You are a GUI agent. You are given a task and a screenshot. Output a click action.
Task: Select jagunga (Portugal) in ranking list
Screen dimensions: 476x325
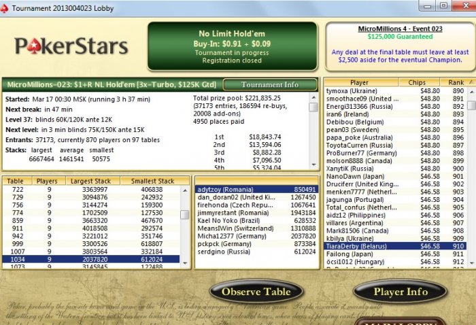396,200
